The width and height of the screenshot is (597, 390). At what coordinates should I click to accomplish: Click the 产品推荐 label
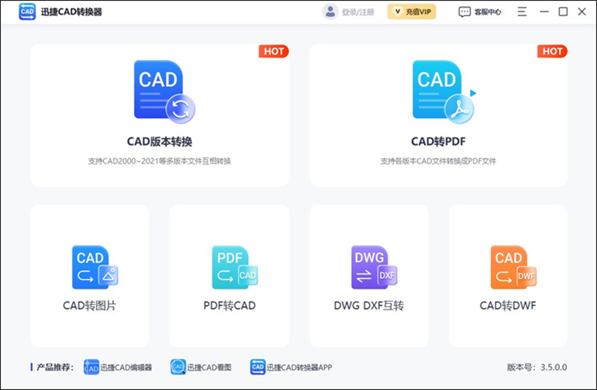point(53,368)
